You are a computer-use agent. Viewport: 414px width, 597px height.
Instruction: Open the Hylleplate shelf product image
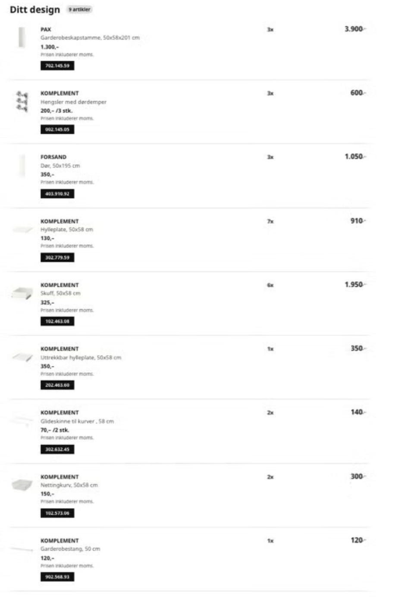coord(22,230)
